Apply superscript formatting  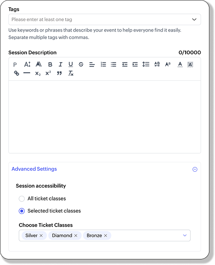(x=48, y=73)
